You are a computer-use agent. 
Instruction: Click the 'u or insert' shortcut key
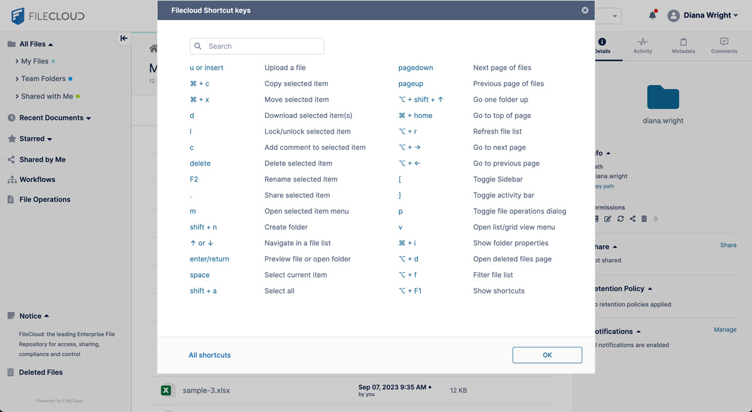tap(207, 68)
